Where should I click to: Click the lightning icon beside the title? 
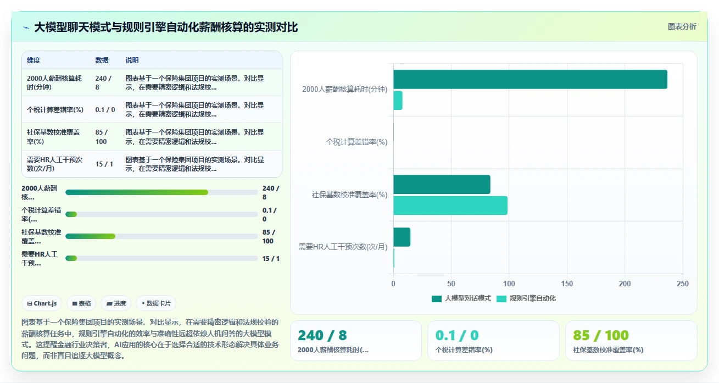click(26, 27)
